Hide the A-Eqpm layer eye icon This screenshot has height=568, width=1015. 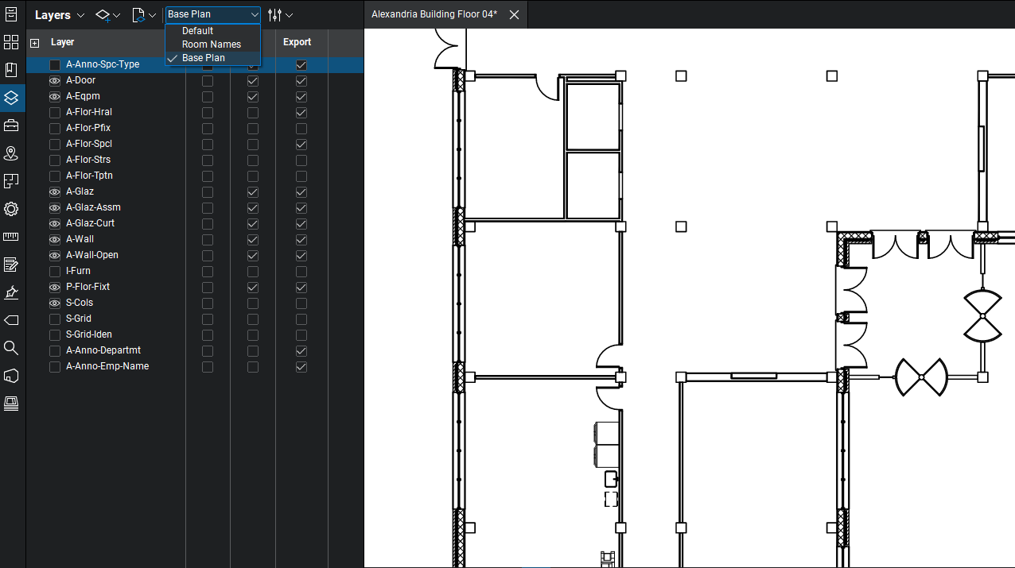coord(55,96)
